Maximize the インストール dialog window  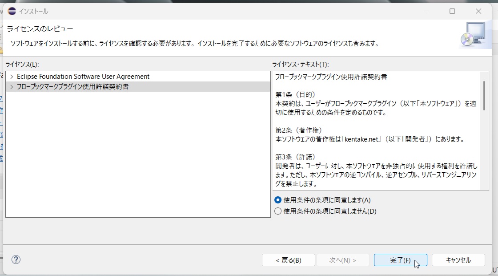pos(452,11)
